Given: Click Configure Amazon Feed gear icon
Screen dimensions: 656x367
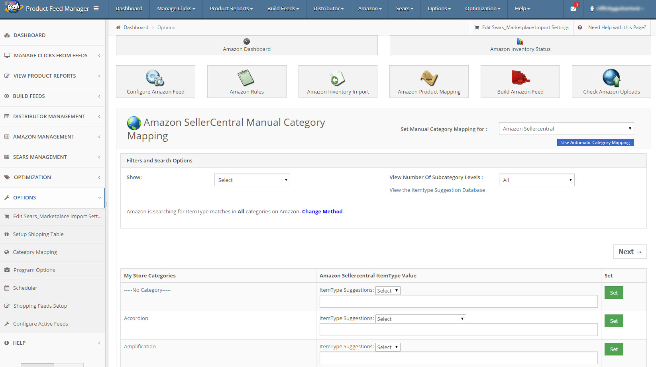Looking at the screenshot, I should (x=155, y=78).
